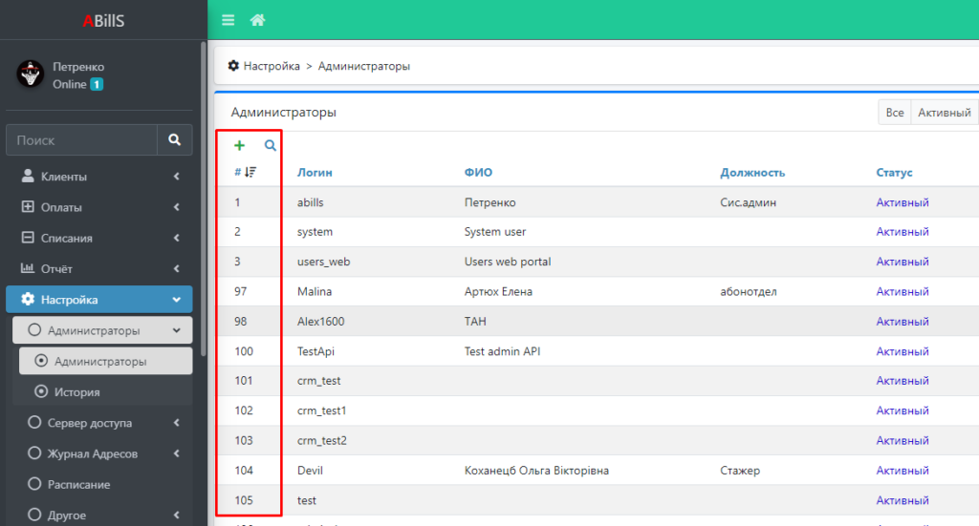Image resolution: width=979 pixels, height=526 pixels.
Task: Focus the Поиск search input field
Action: pos(81,139)
